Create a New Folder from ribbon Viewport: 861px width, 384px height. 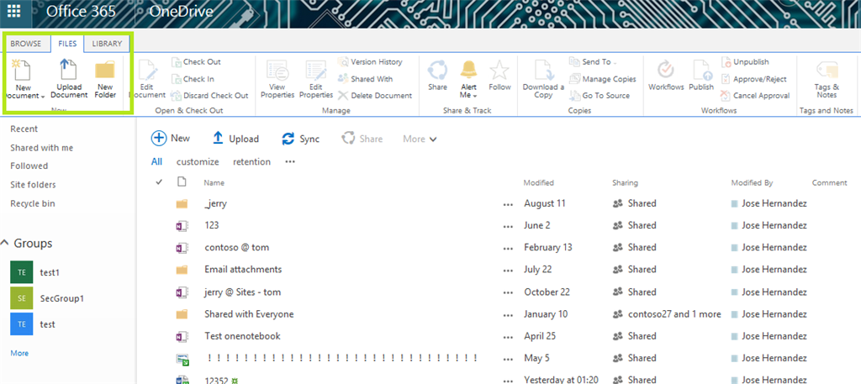pos(105,80)
